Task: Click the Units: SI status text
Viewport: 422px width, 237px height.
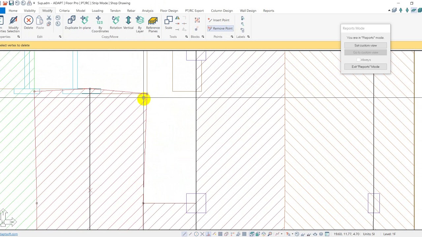Action: [369, 234]
